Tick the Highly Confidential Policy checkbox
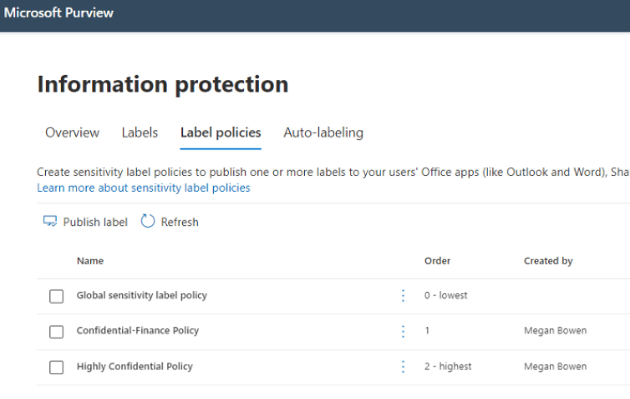The width and height of the screenshot is (630, 399). click(x=56, y=367)
